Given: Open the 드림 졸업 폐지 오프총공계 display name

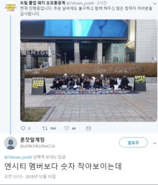Looking at the screenshot, I should [x=43, y=3].
